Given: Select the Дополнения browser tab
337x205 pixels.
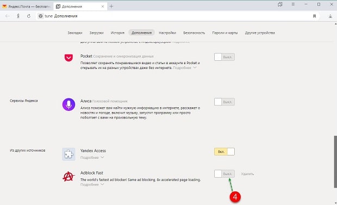Looking at the screenshot, I should [80, 7].
